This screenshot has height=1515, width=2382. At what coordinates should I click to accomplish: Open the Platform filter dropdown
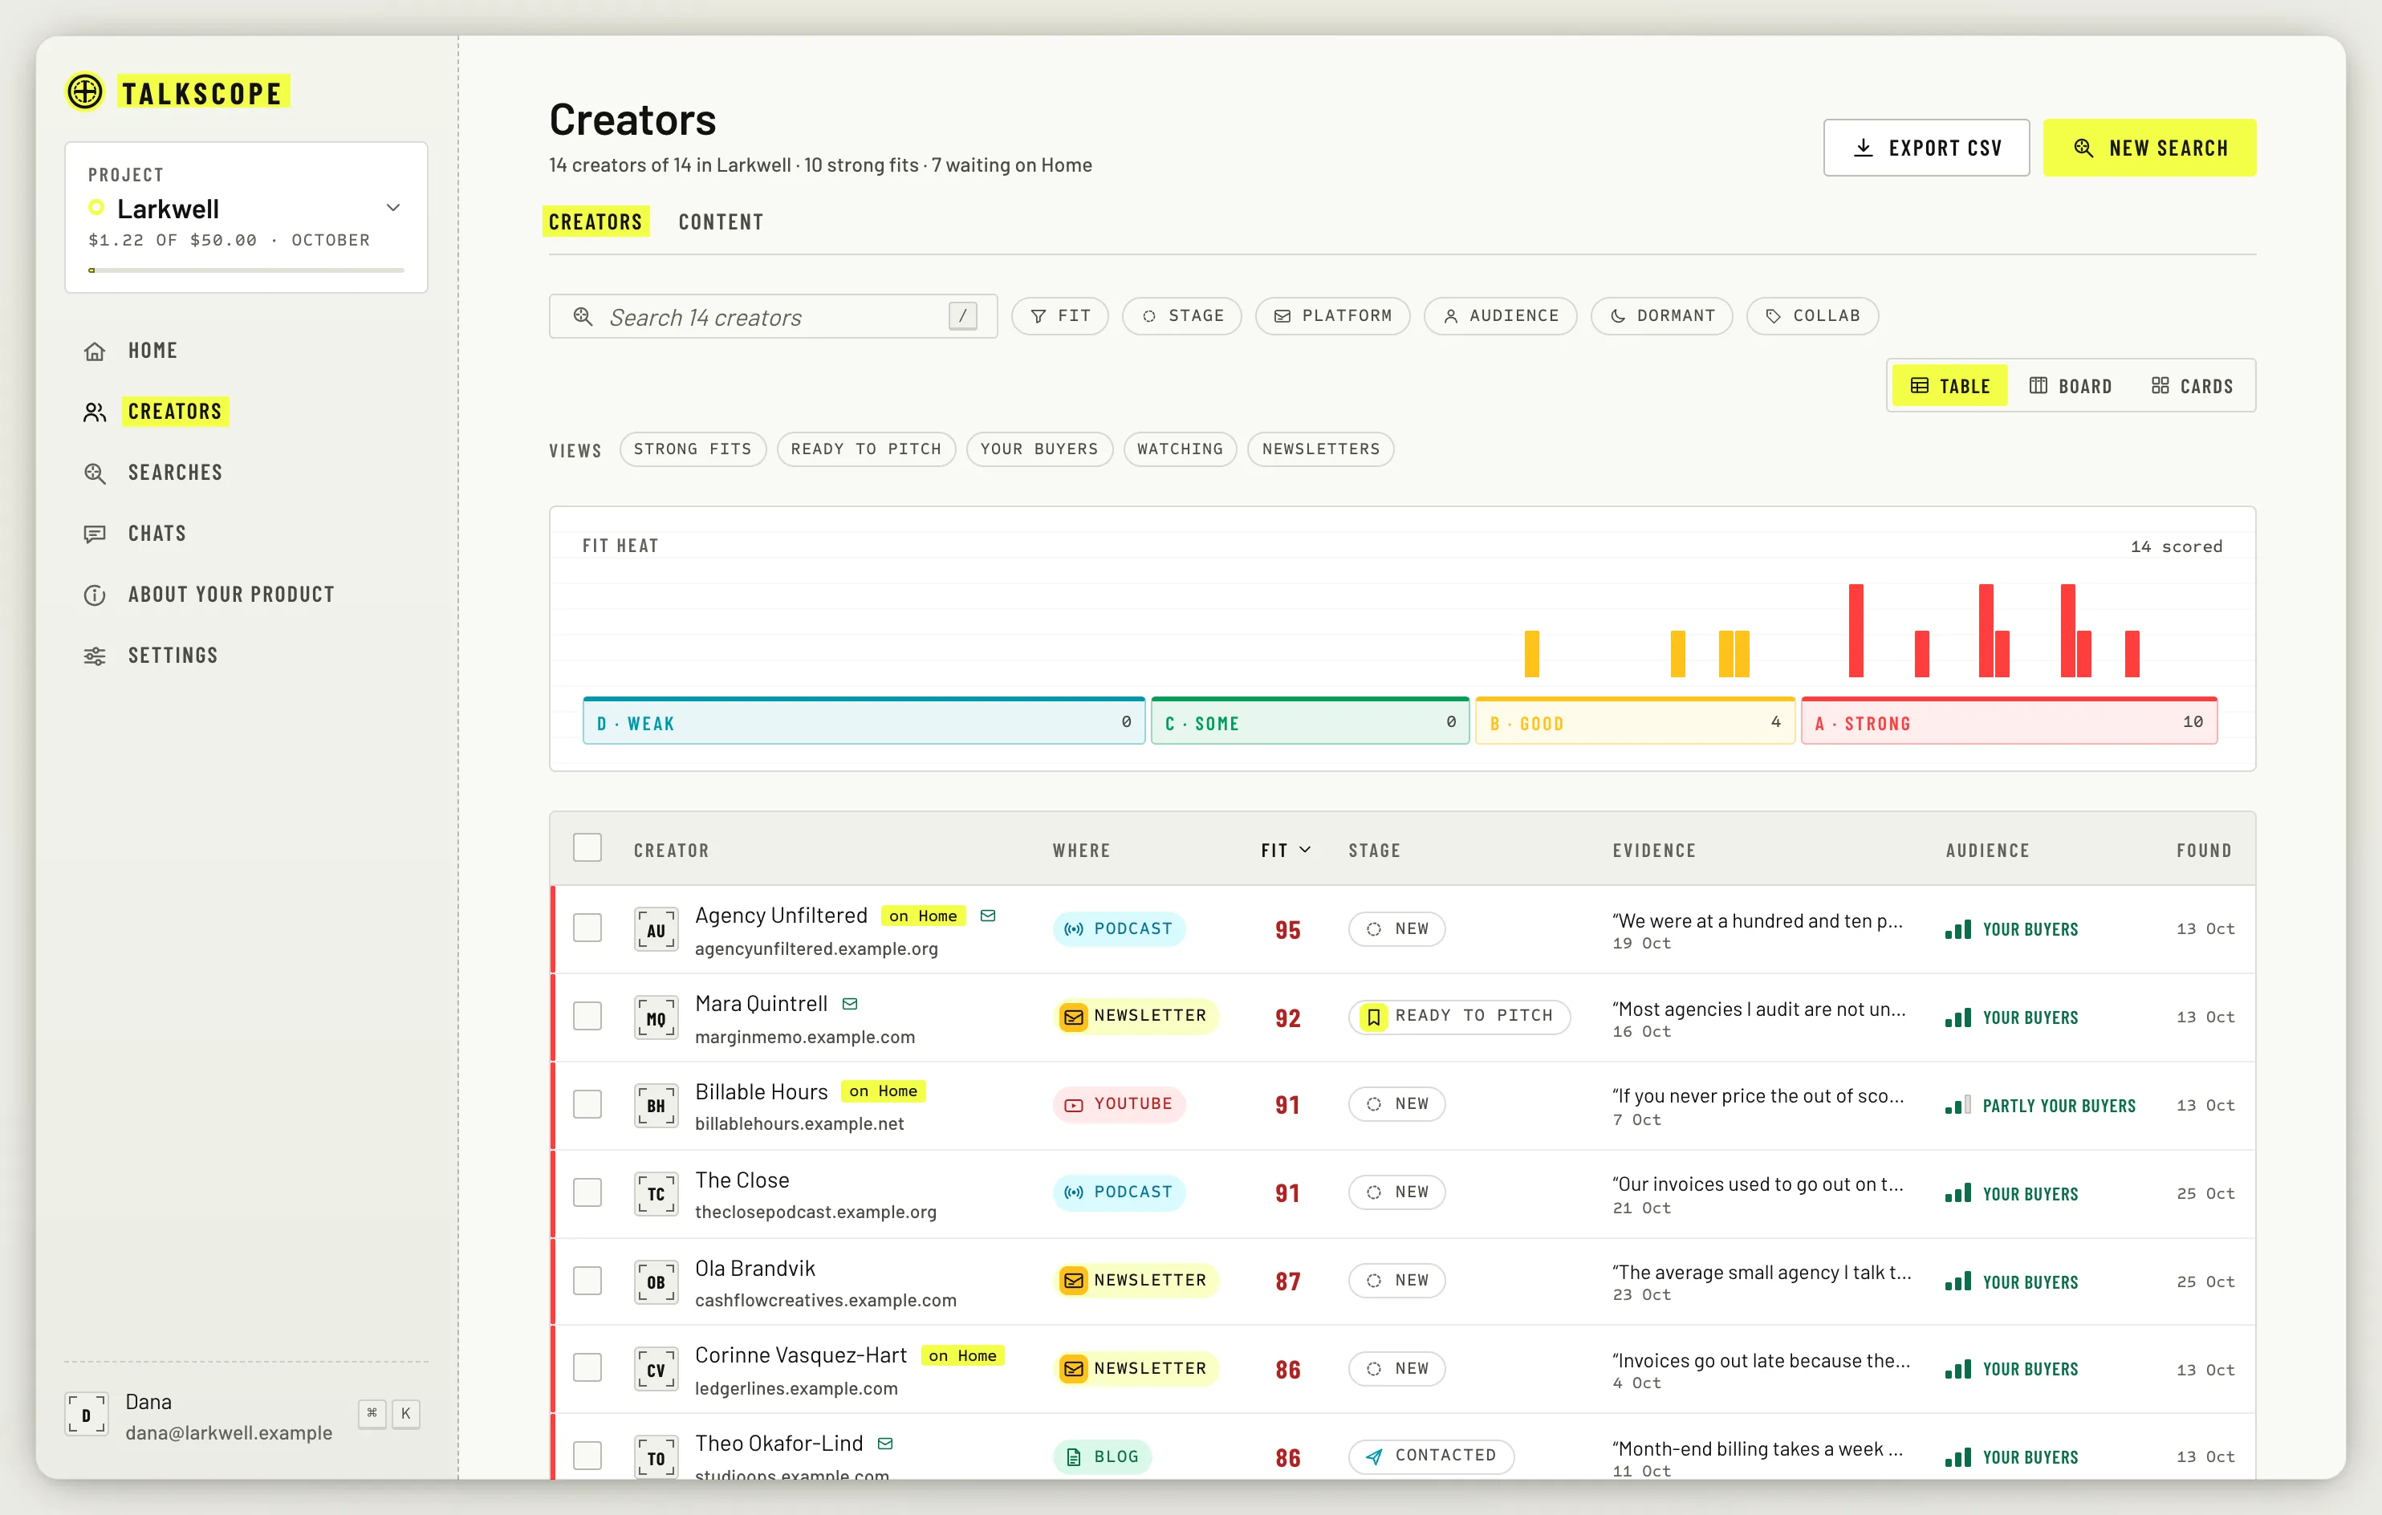tap(1332, 316)
